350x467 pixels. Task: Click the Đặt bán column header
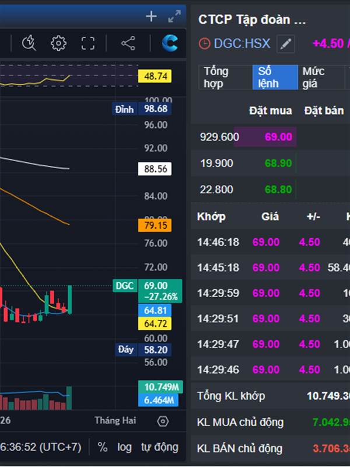[324, 111]
